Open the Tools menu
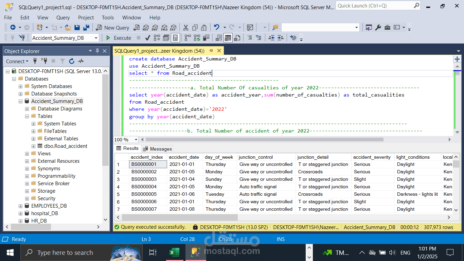The width and height of the screenshot is (464, 261). [x=108, y=18]
